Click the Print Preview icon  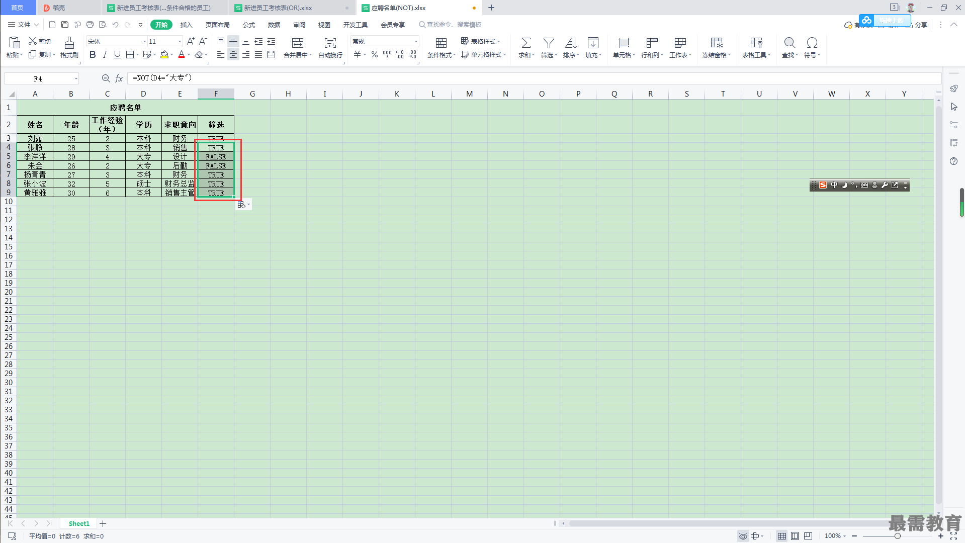tap(103, 25)
